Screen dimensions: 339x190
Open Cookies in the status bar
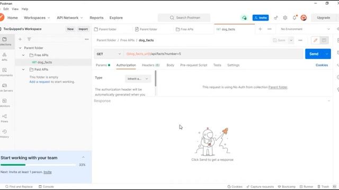[x=235, y=186]
